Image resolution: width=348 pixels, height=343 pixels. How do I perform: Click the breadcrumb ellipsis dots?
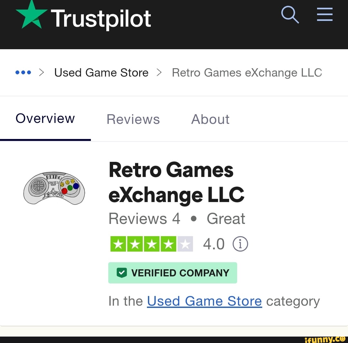tap(23, 72)
